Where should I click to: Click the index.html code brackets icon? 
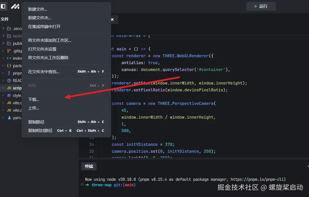tap(9, 58)
